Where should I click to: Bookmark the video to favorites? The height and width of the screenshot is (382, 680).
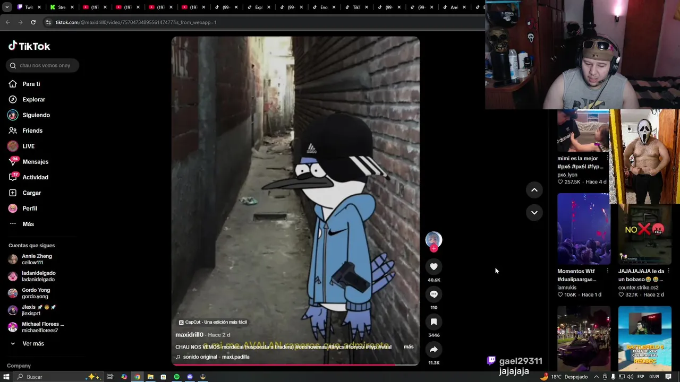pos(433,322)
